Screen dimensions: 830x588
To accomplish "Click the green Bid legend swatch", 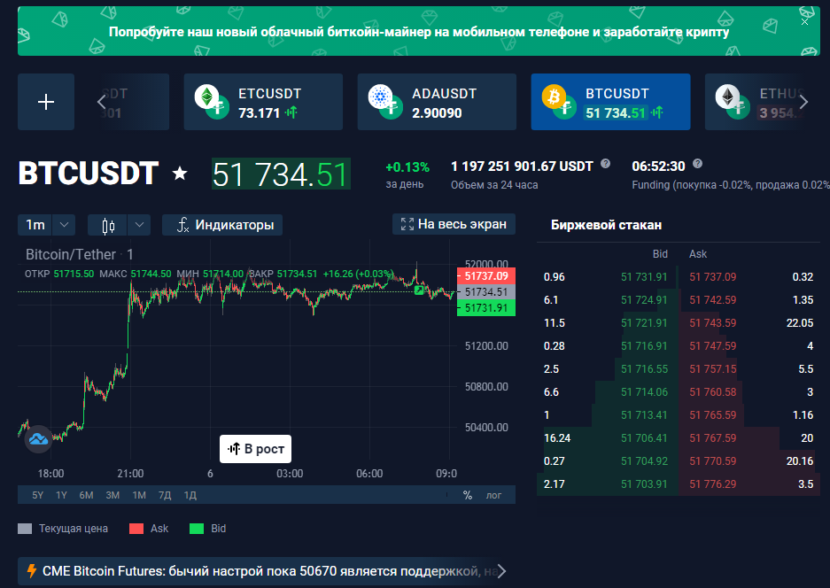I will tap(197, 528).
